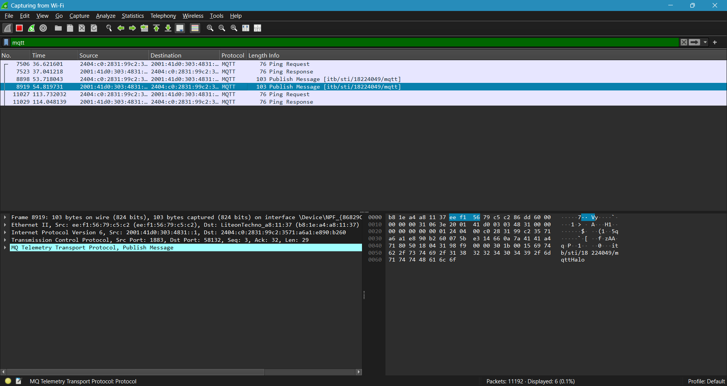Viewport: 727px width, 386px height.
Task: Clear the mqtt display filter
Action: (684, 42)
